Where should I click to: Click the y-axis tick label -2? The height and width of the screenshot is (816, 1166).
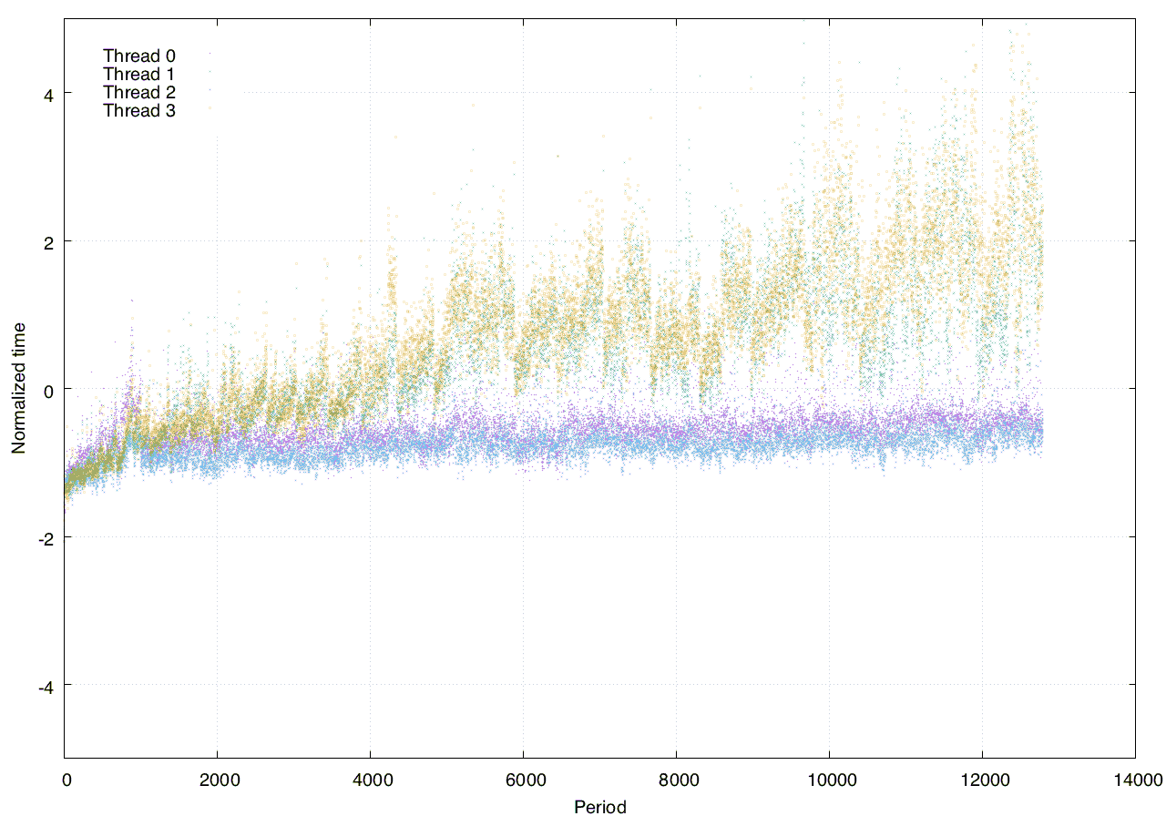tap(46, 538)
